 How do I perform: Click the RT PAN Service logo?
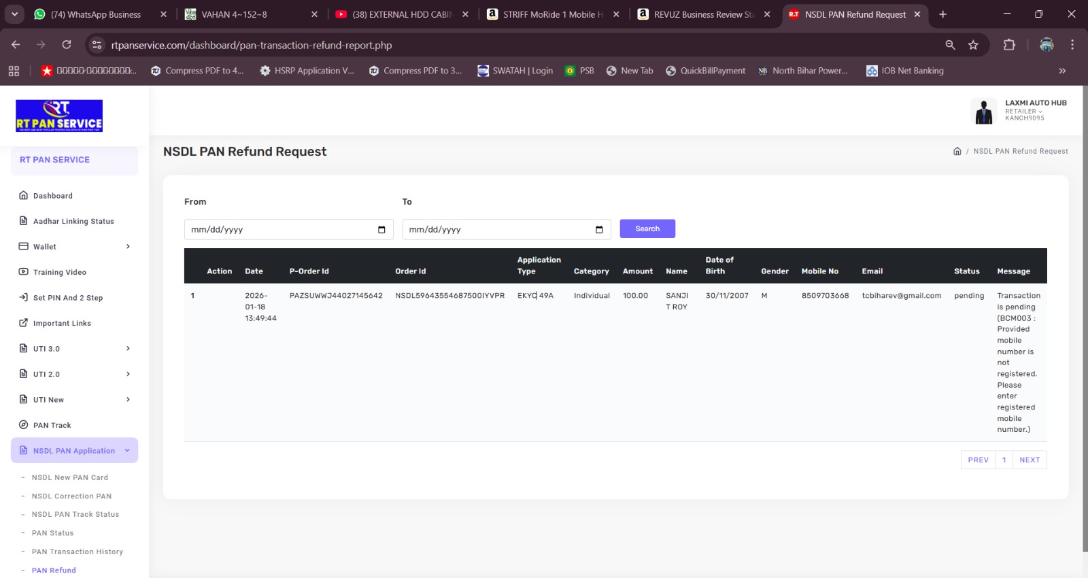(x=59, y=116)
